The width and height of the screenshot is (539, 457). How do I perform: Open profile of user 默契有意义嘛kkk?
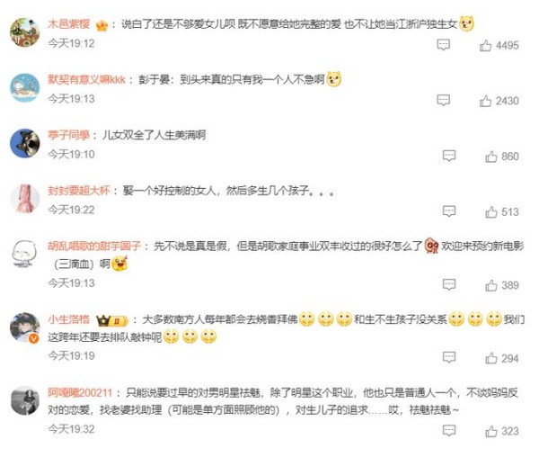point(86,79)
